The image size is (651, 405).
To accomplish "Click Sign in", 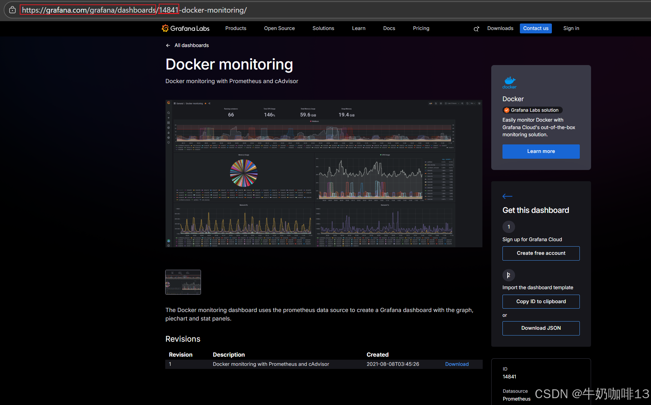I will pyautogui.click(x=571, y=28).
